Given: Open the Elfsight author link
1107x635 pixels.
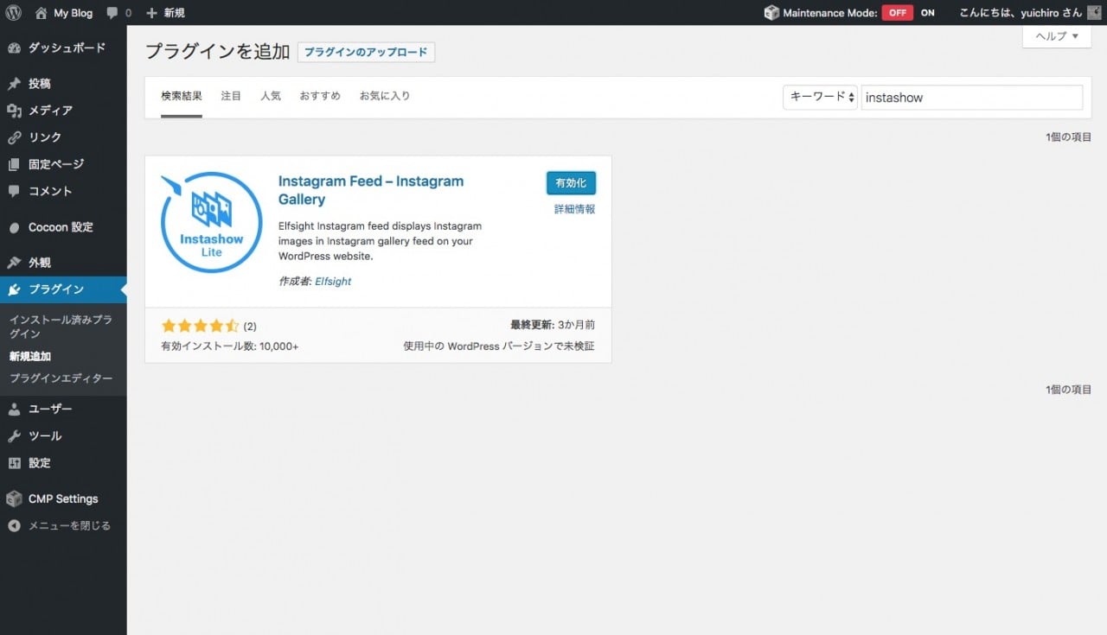Looking at the screenshot, I should 333,282.
